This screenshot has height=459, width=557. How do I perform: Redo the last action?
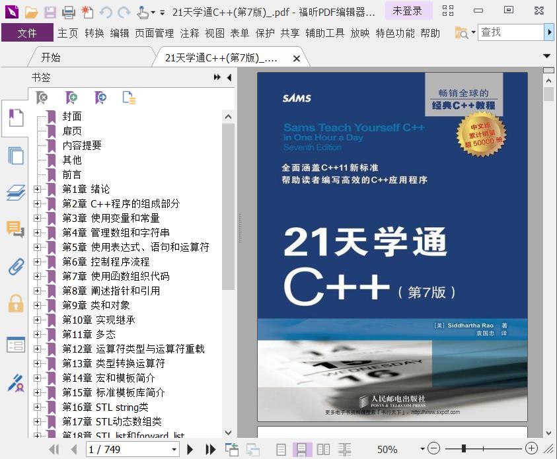pos(124,13)
